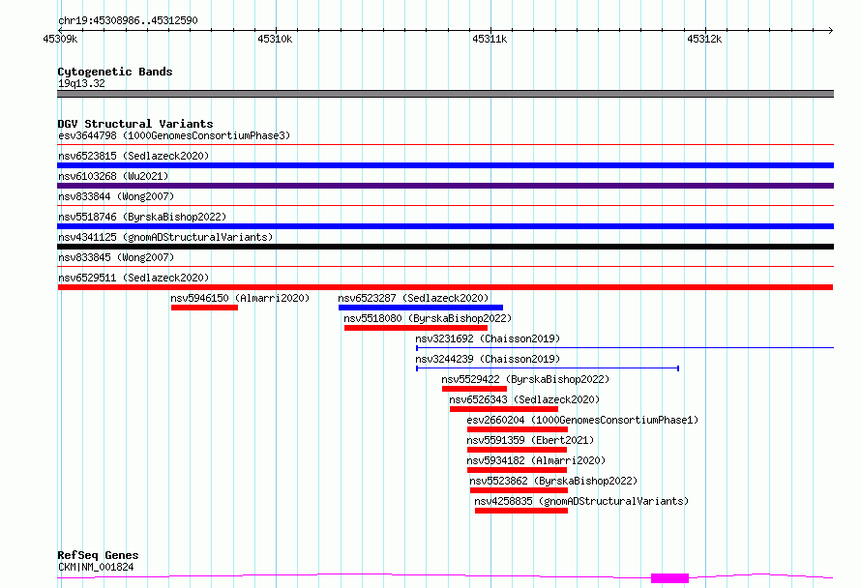Click the CKM|NM_001824 gene label
Screen dimensions: 861x588
coord(96,567)
